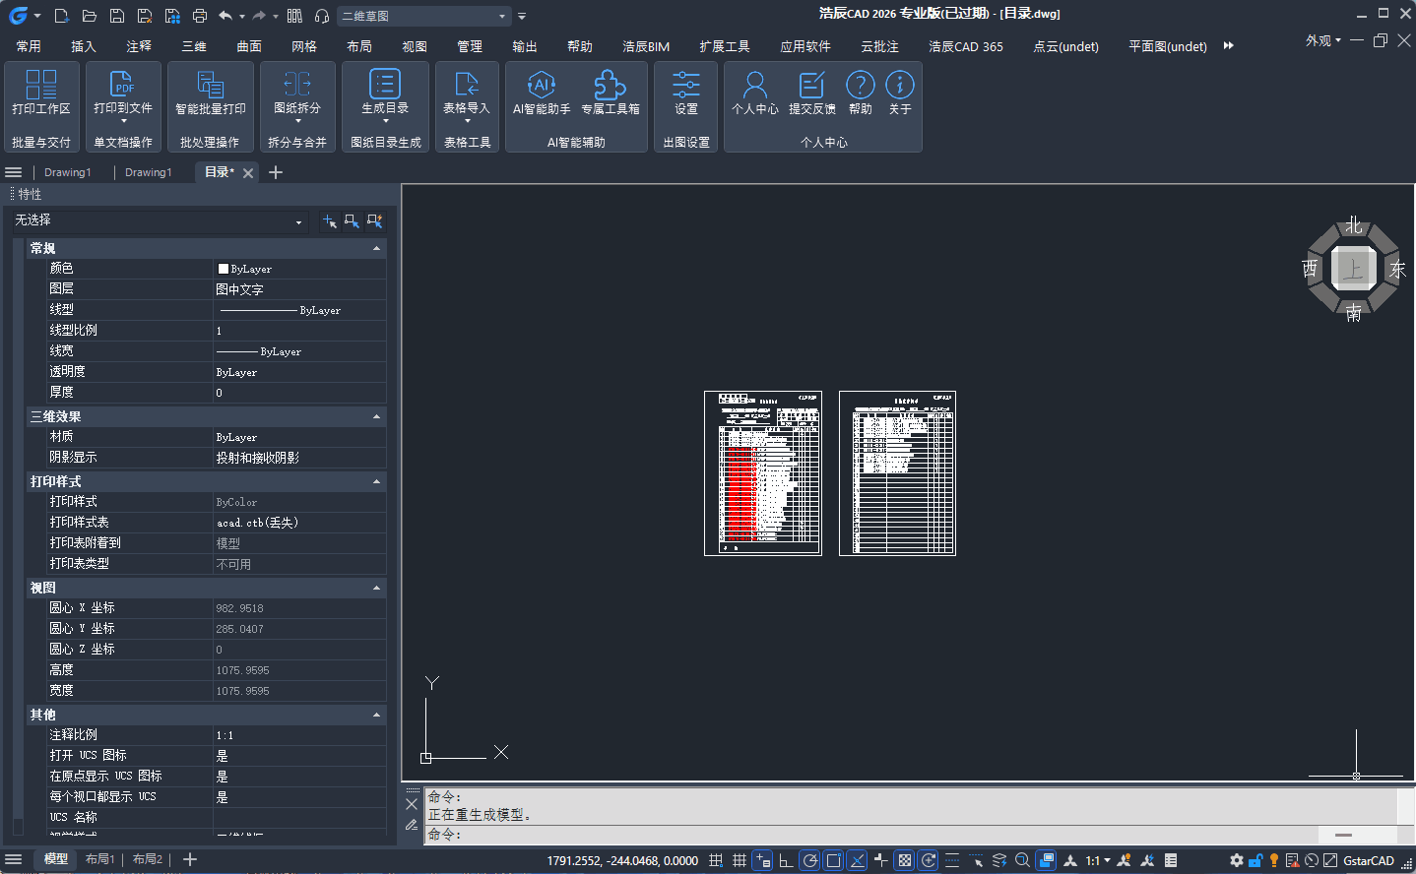Toggle grid display in status bar
The image size is (1416, 874).
pyautogui.click(x=740, y=860)
